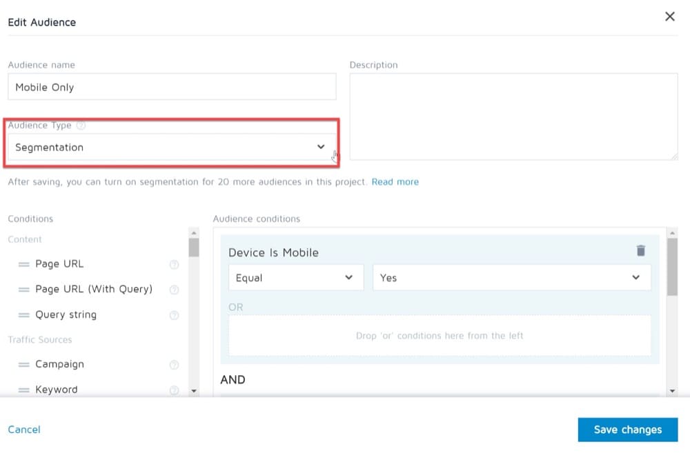Click help icon next to Audience Type
Image resolution: width=690 pixels, height=453 pixels.
[81, 125]
